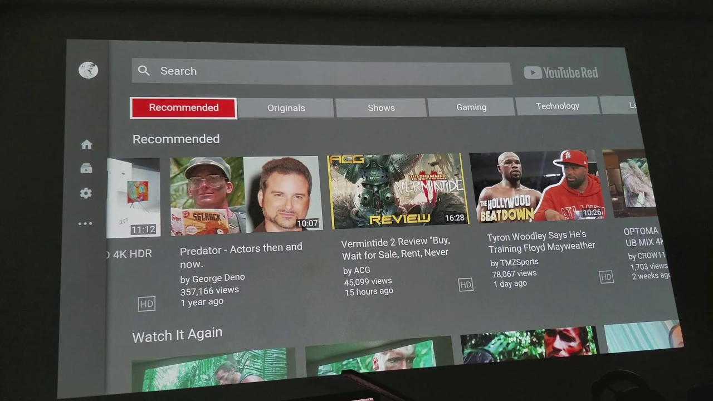Open the Library subscriptions icon
Screen dimensions: 713x401
pos(86,168)
